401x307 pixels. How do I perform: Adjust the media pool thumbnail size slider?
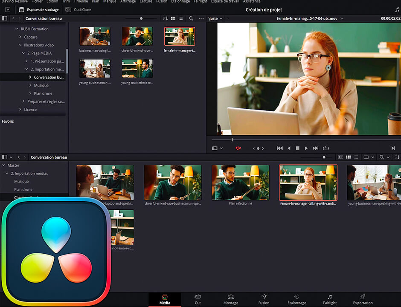[x=324, y=157]
